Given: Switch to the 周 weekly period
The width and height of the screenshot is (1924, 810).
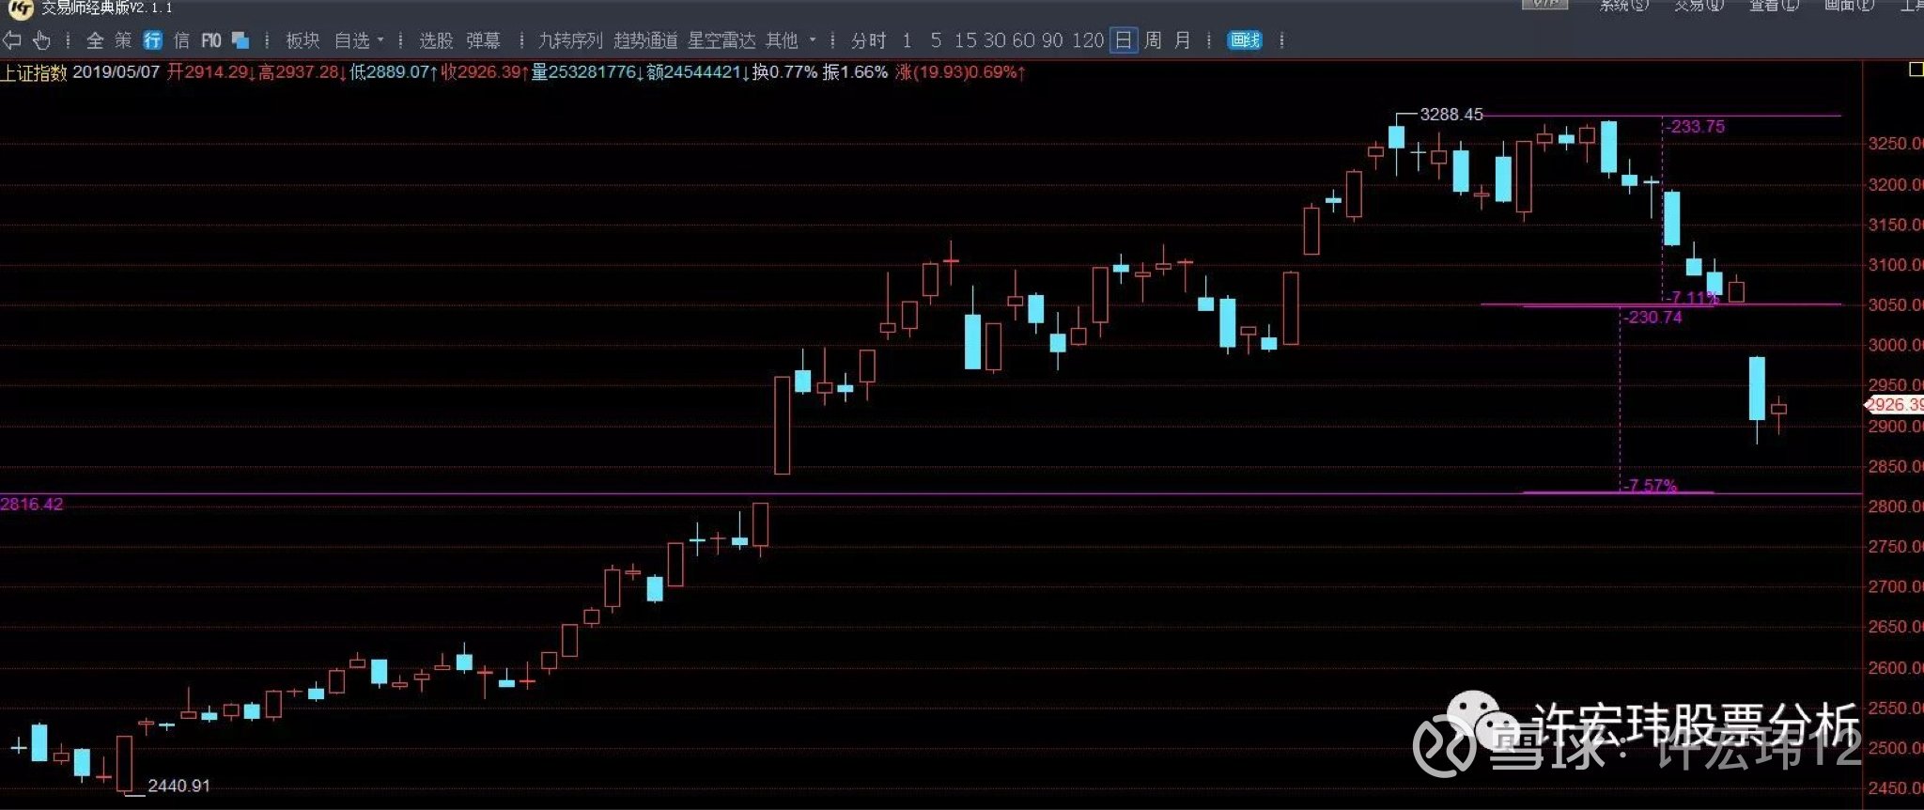Looking at the screenshot, I should (x=1153, y=40).
